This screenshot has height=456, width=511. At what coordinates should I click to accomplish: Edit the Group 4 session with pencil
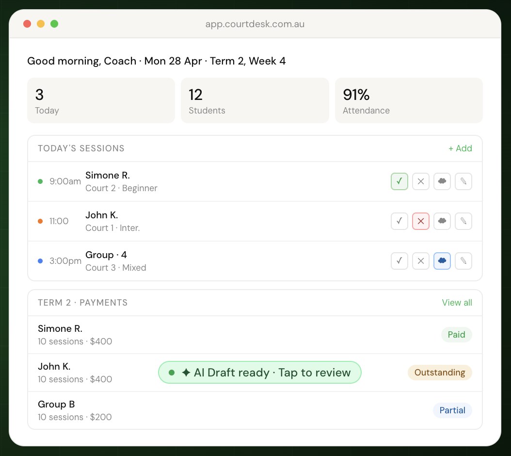tap(463, 261)
